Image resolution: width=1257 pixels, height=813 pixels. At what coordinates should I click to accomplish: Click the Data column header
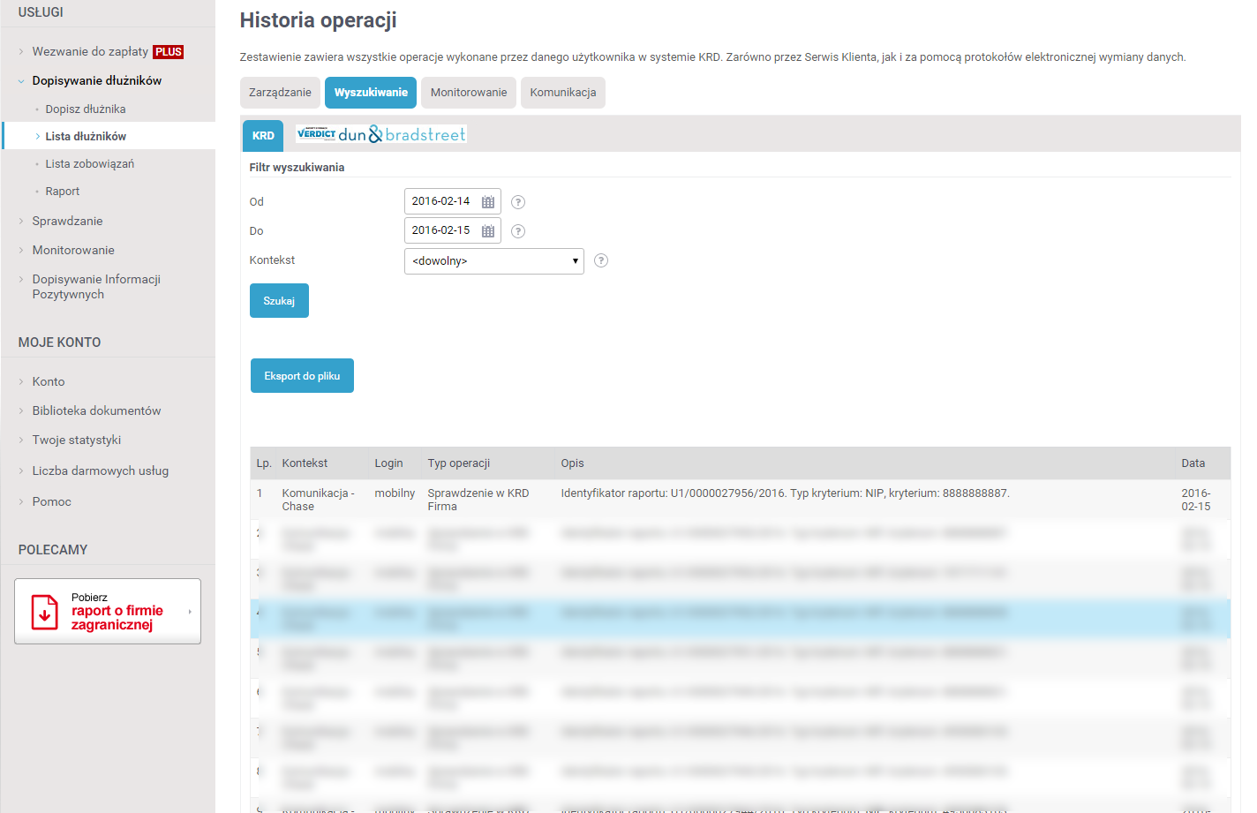point(1193,463)
